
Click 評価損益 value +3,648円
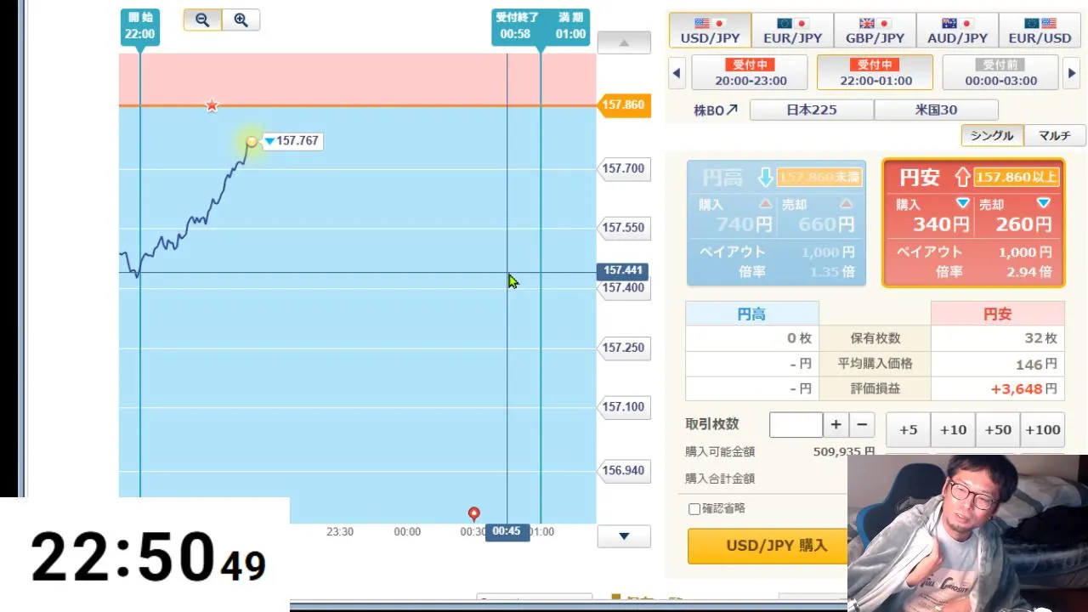pyautogui.click(x=1024, y=388)
